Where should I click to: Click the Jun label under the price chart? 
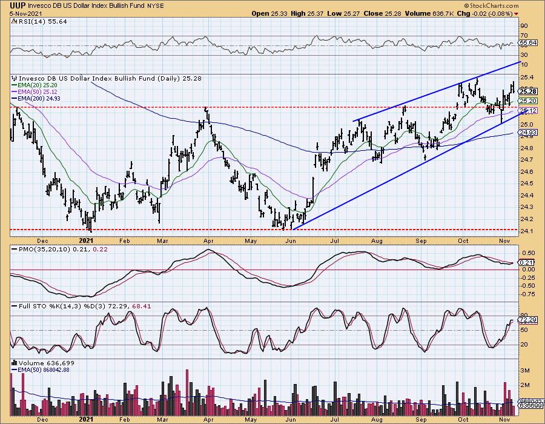coord(290,240)
